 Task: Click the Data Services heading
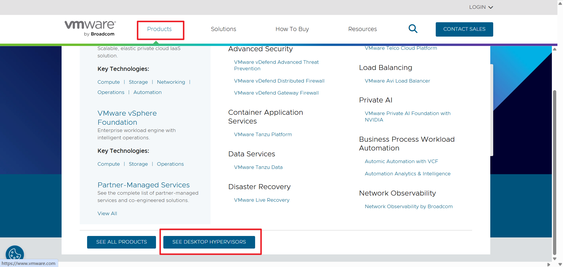point(252,154)
